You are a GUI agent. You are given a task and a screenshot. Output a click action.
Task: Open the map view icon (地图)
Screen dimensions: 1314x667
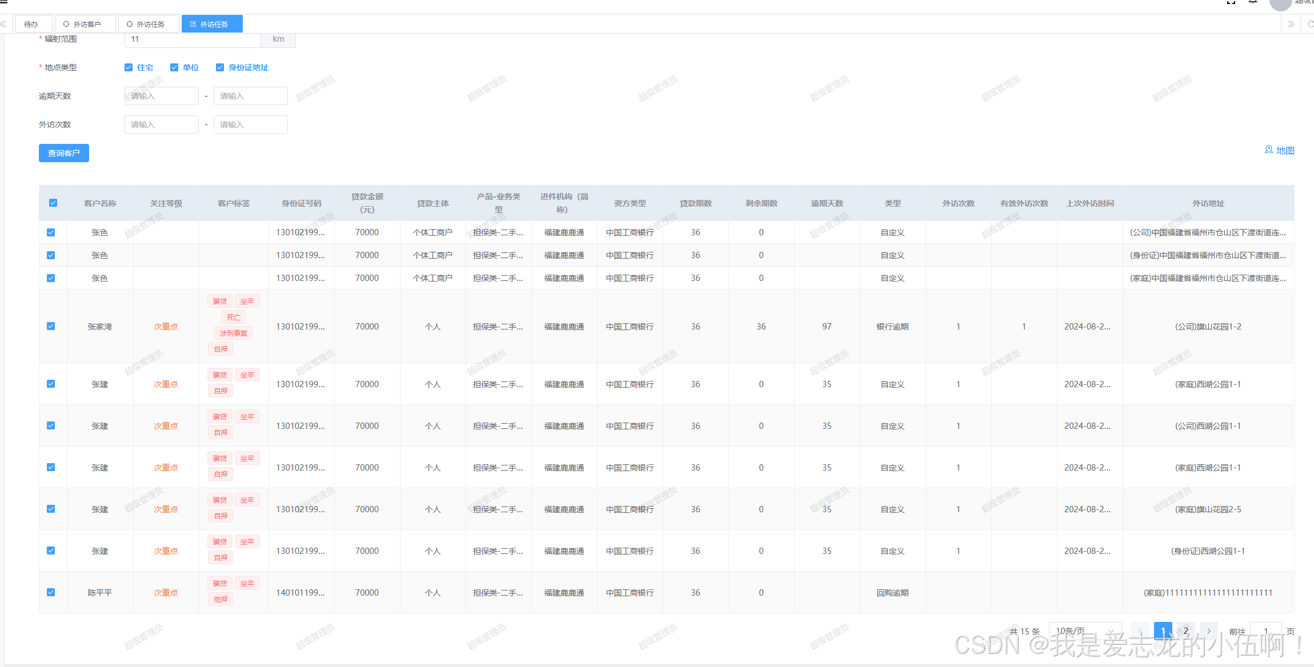(x=1268, y=150)
